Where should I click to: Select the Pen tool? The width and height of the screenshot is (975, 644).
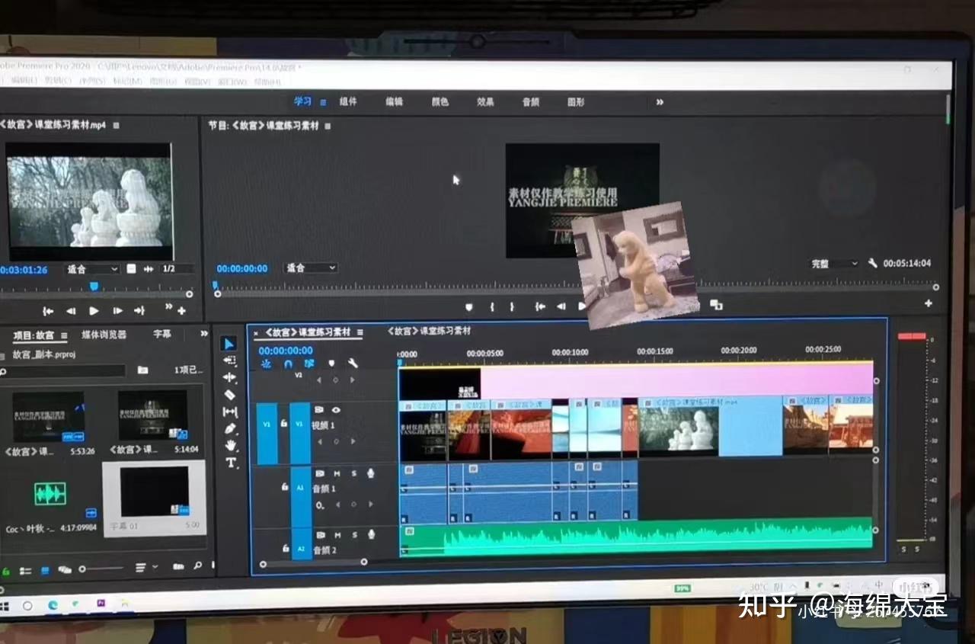click(x=231, y=429)
